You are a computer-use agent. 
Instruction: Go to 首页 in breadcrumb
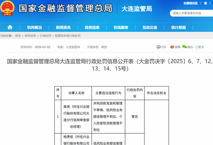coord(18,36)
